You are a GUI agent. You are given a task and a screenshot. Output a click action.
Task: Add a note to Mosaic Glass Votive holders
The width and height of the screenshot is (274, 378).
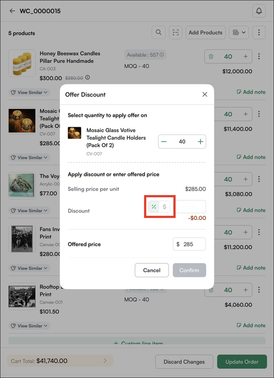click(x=251, y=157)
